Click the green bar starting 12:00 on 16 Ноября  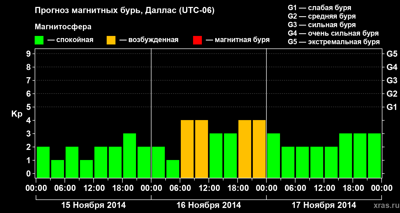[x=216, y=155]
